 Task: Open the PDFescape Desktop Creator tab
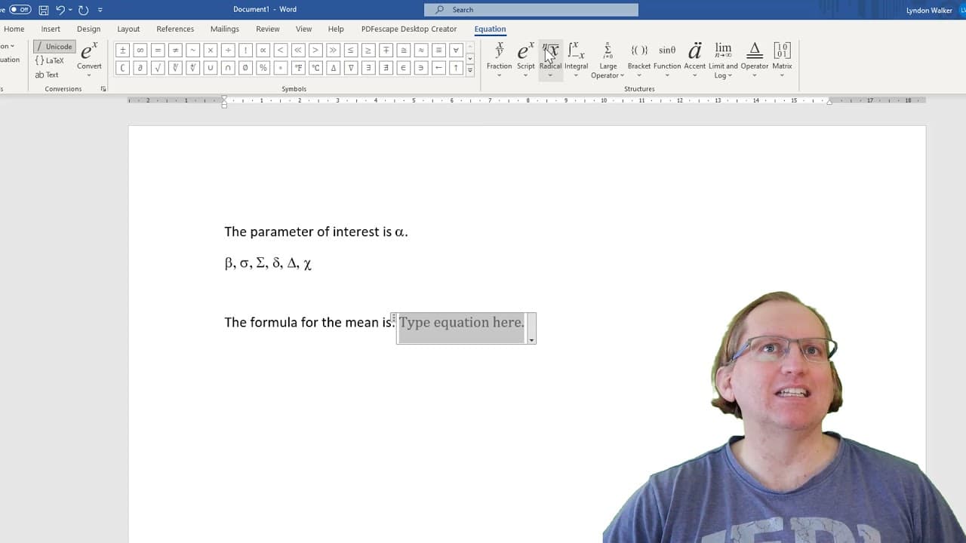pos(409,29)
